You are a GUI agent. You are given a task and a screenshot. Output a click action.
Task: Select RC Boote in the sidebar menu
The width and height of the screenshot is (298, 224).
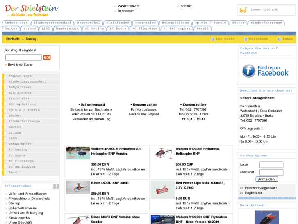[32, 155]
